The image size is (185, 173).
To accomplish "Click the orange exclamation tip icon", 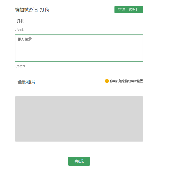I will pos(107,81).
